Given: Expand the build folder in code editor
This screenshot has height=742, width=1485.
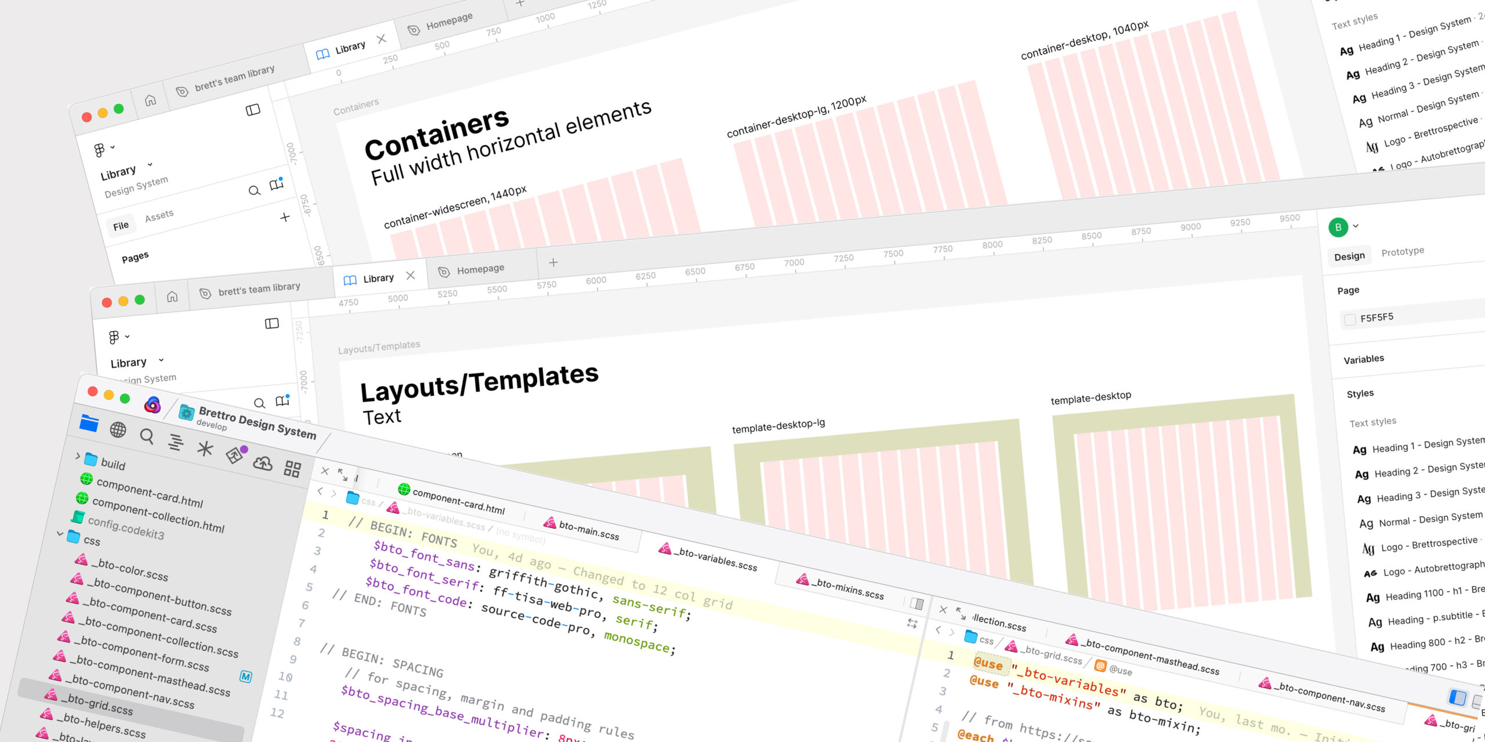Looking at the screenshot, I should point(77,456).
